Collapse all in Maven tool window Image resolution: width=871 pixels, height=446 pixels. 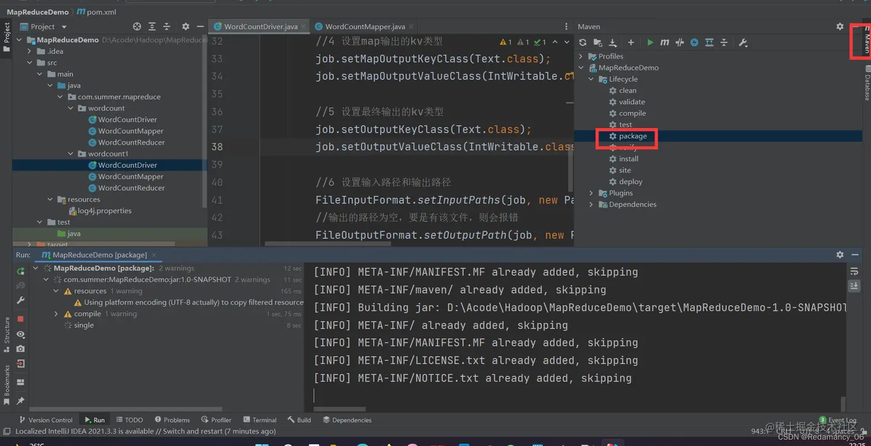(x=724, y=43)
